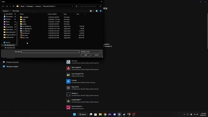Open Videos in the sidebar

coord(8,24)
